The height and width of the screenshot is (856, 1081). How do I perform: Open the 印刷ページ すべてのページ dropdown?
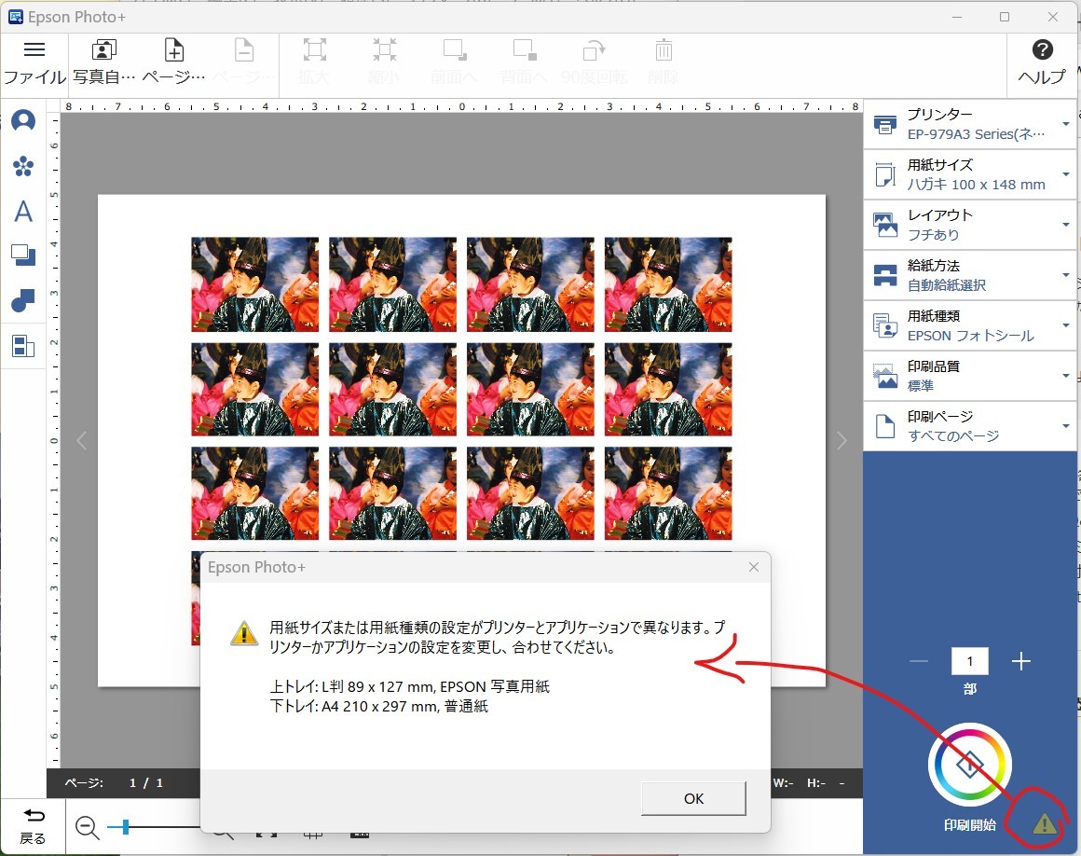point(970,426)
